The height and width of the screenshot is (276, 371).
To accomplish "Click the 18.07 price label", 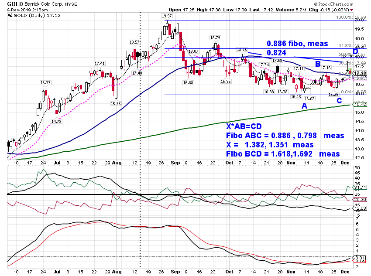I will pos(193,51).
